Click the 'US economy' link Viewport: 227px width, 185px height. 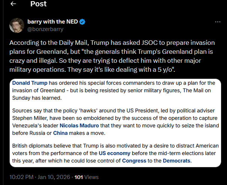click(x=115, y=154)
